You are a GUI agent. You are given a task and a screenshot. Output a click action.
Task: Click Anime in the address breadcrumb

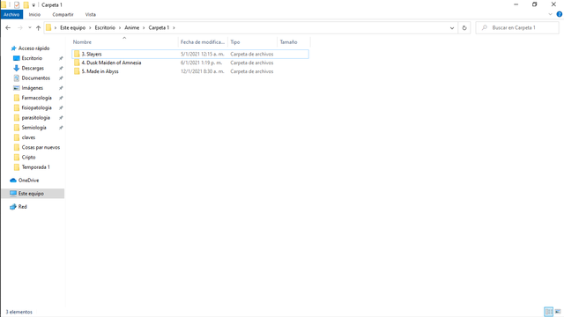point(131,27)
